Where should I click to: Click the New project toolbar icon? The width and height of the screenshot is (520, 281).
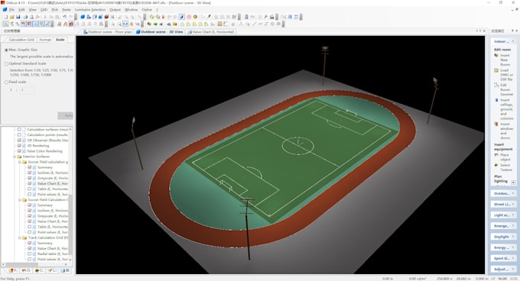tap(5, 17)
